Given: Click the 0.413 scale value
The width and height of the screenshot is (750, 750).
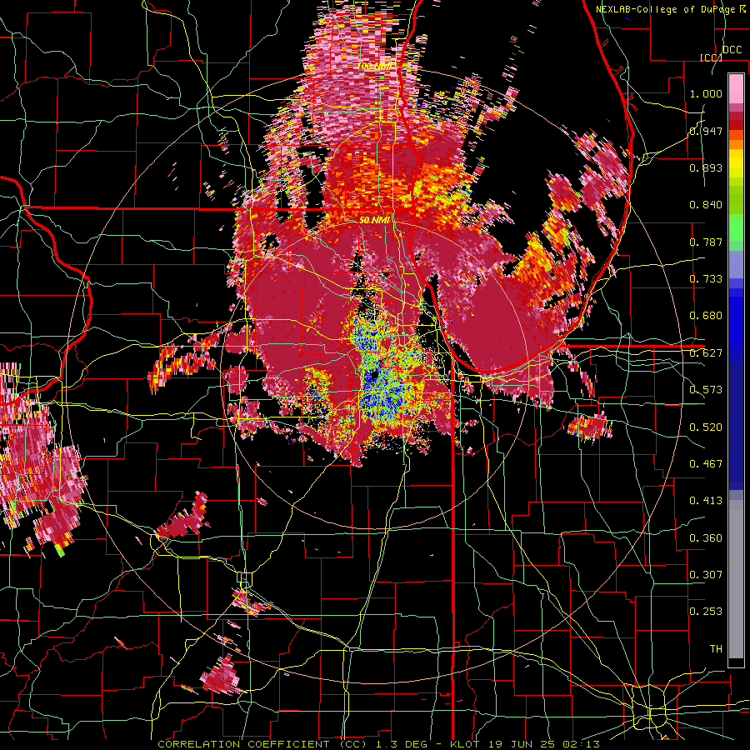Looking at the screenshot, I should [706, 501].
